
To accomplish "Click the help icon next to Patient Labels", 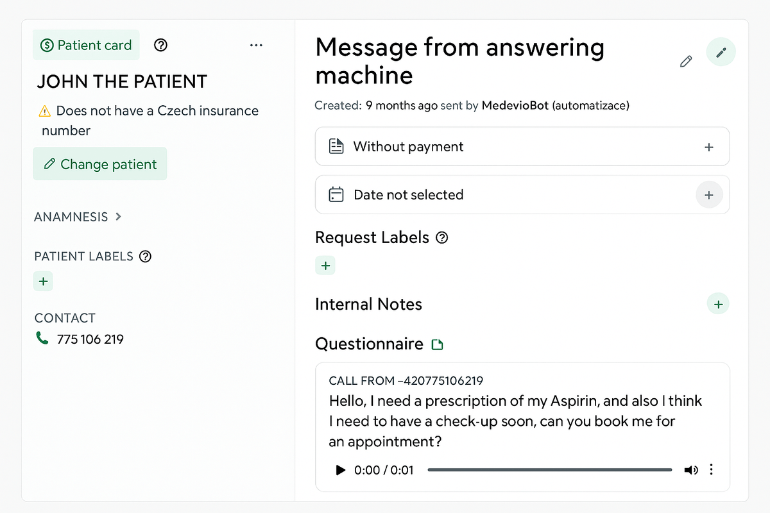I will point(146,256).
